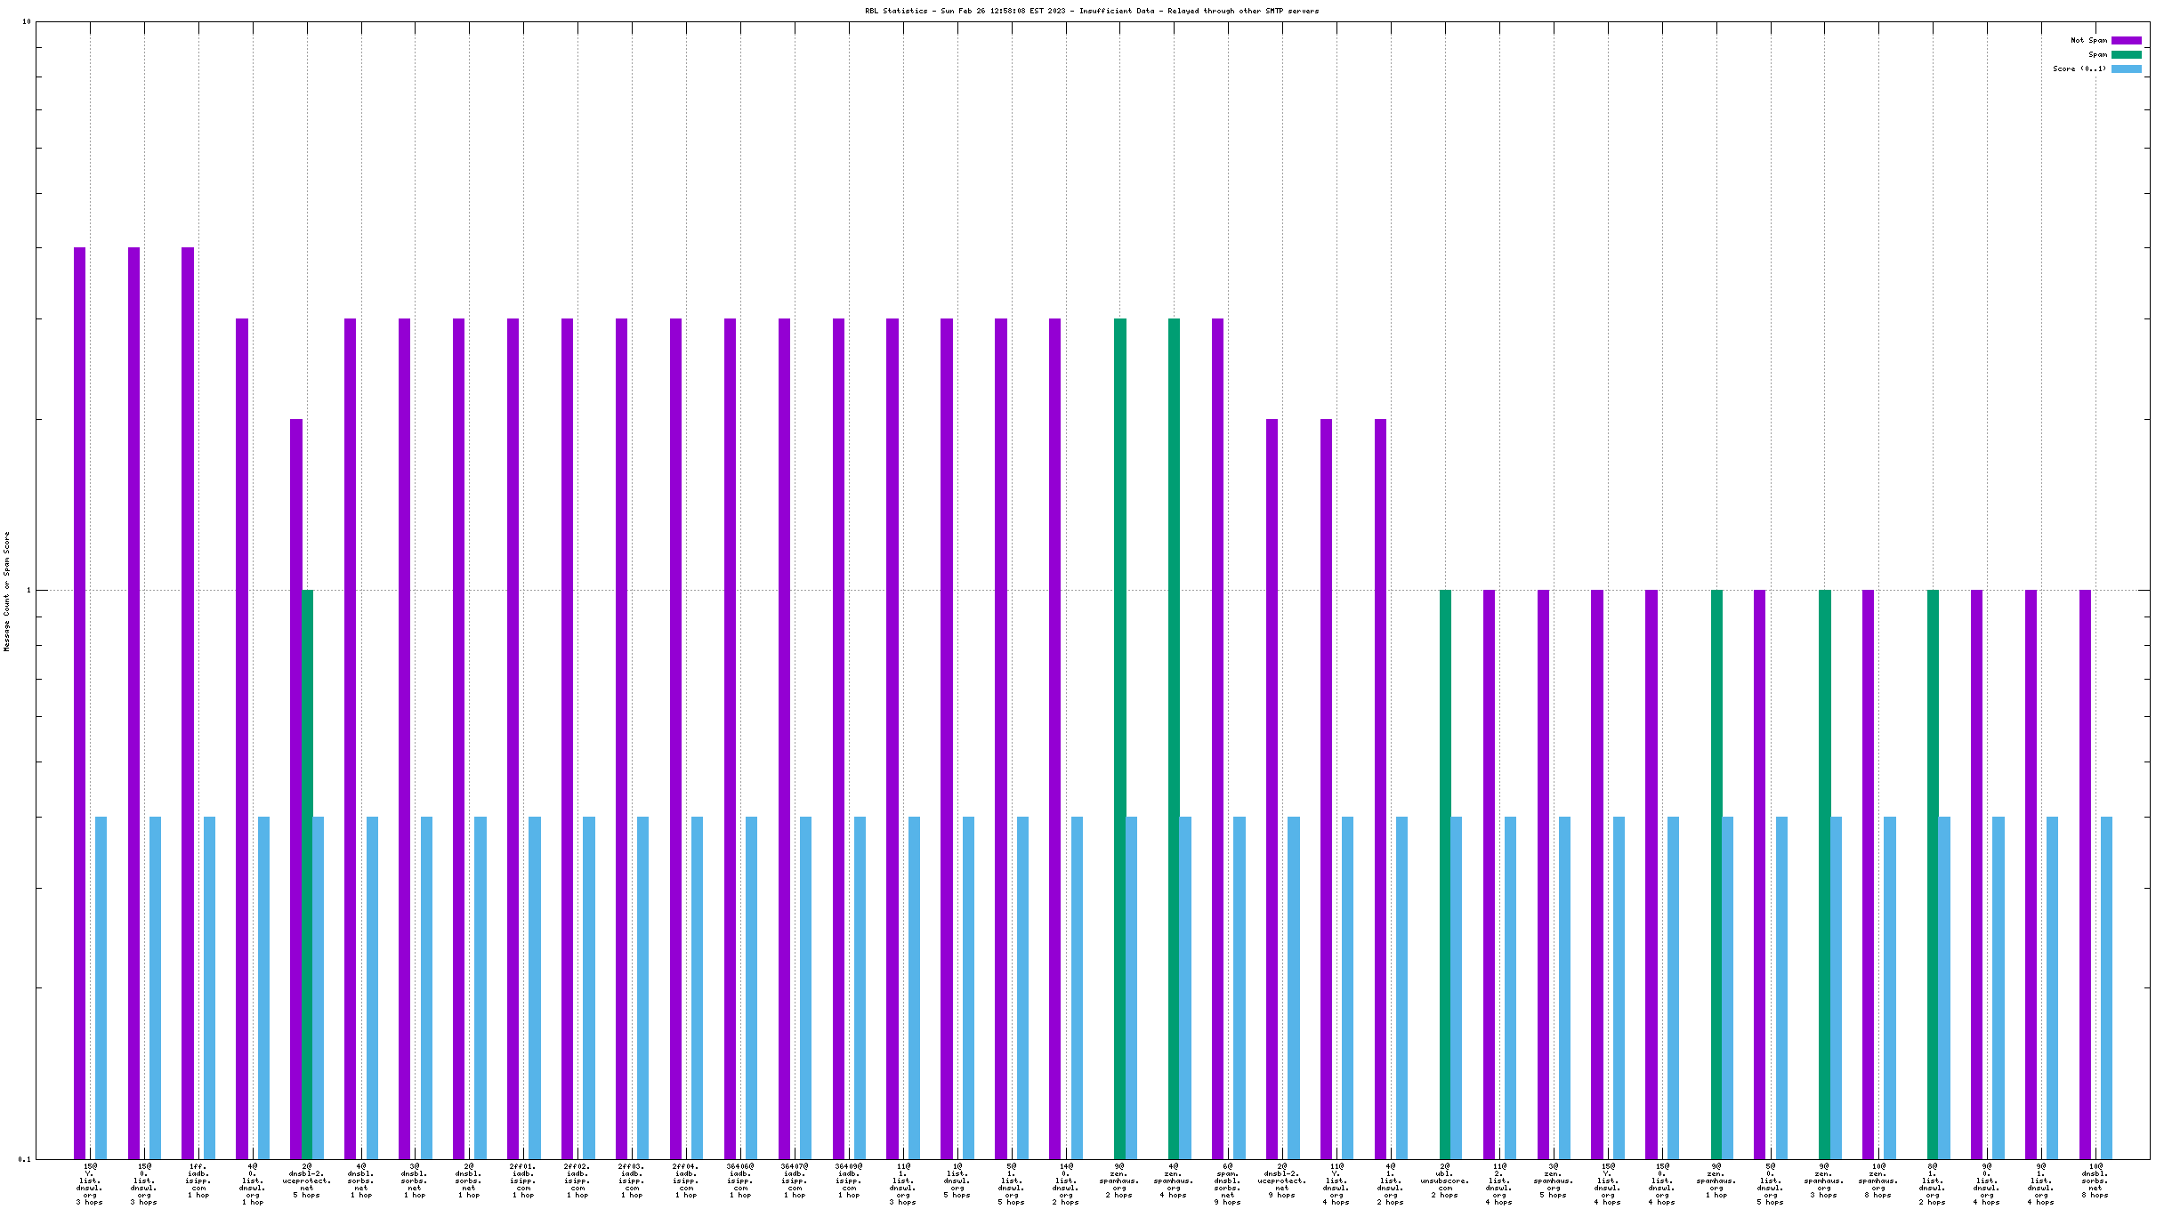The image size is (2164, 1217).
Task: Click the '10@ dnsbl.sorbs.net 8 hops' axis label
Action: click(x=2095, y=1181)
